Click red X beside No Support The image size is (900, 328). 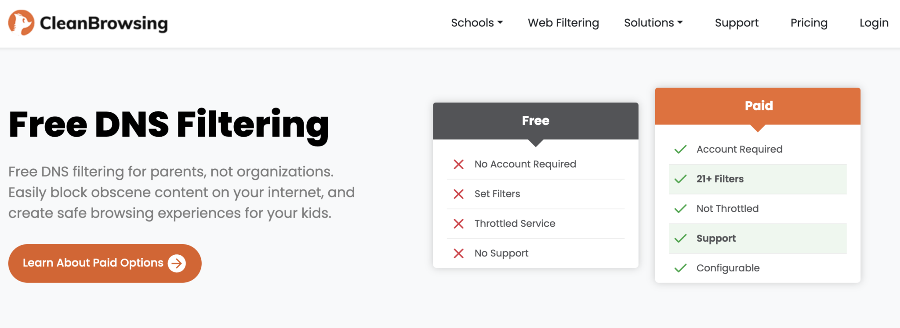coord(458,253)
